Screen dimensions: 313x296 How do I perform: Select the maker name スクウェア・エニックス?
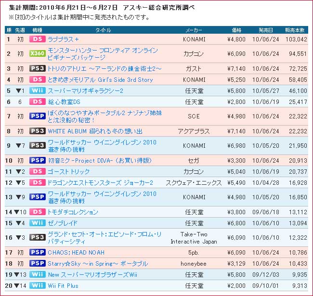click(194, 183)
